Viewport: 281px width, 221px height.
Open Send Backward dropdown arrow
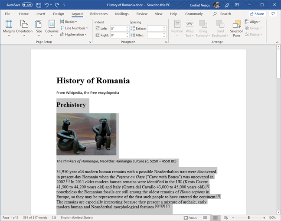click(x=228, y=36)
